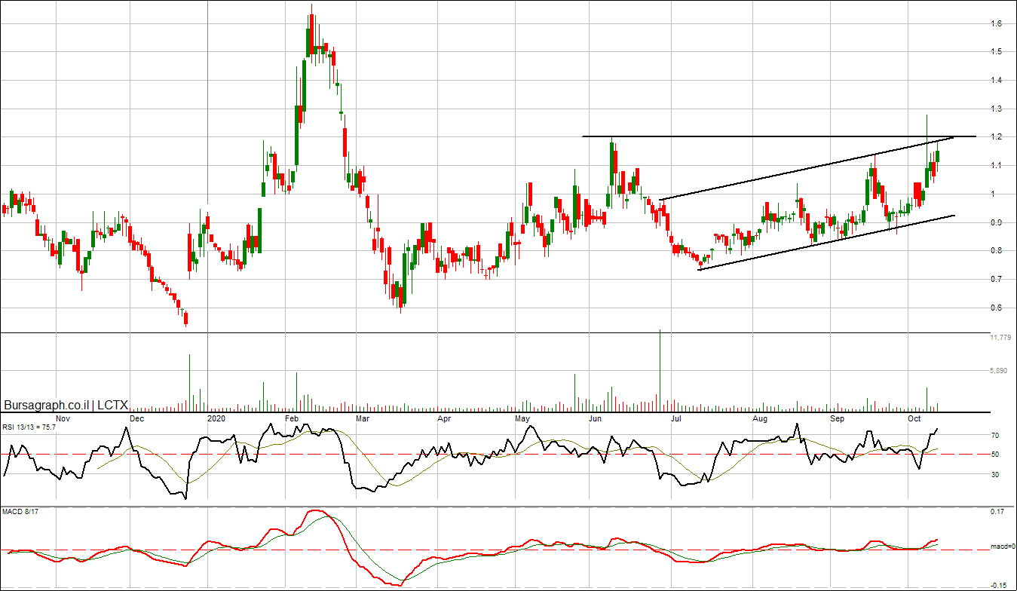Click the Nov month label
The height and width of the screenshot is (591, 1017).
pyautogui.click(x=63, y=418)
